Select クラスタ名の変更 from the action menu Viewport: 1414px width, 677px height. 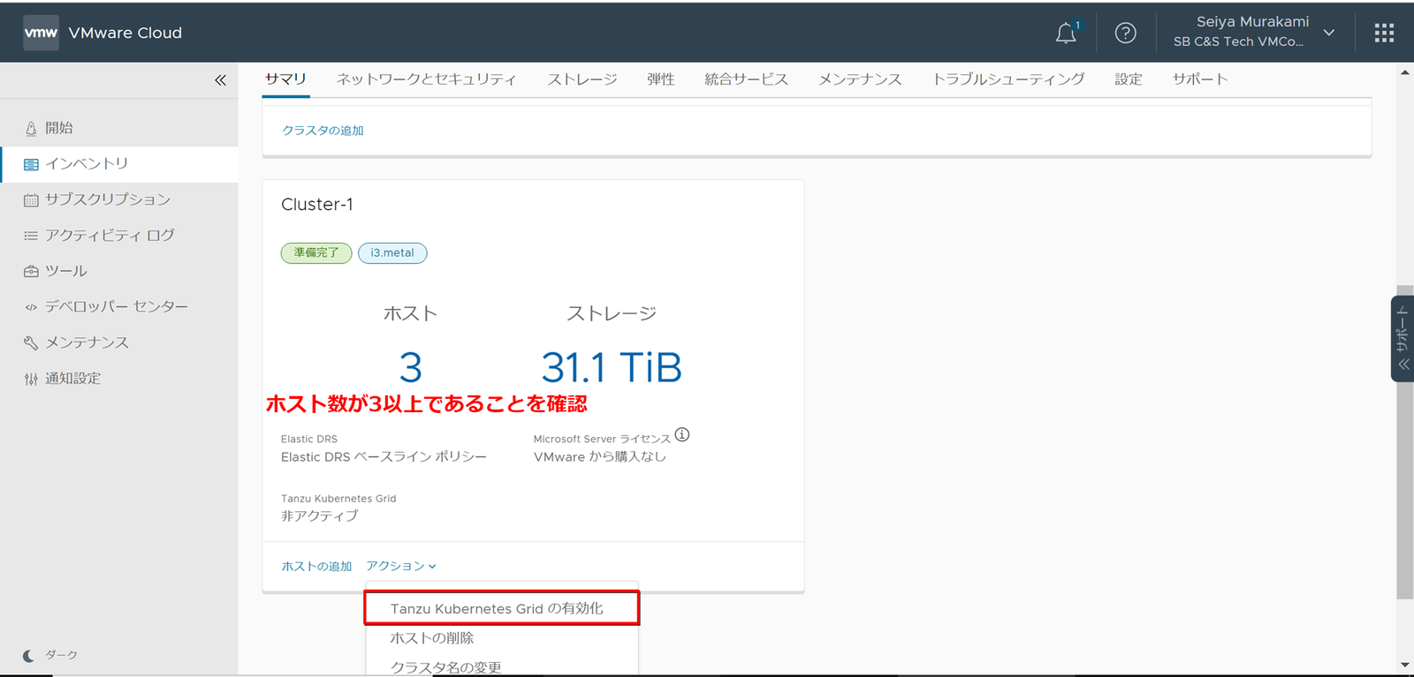(502, 666)
